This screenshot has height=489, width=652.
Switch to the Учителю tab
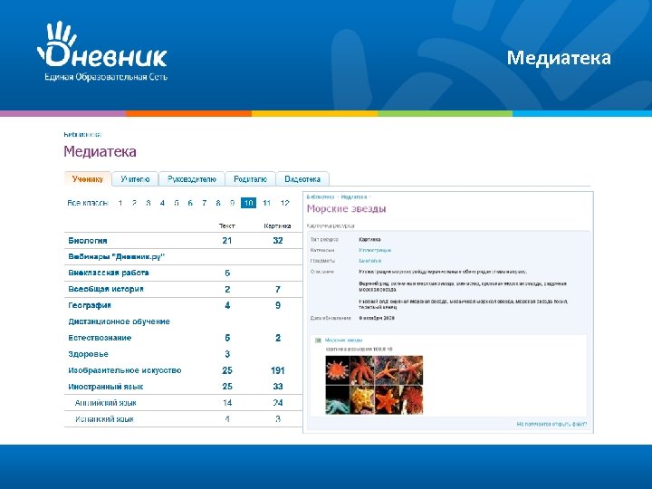135,179
